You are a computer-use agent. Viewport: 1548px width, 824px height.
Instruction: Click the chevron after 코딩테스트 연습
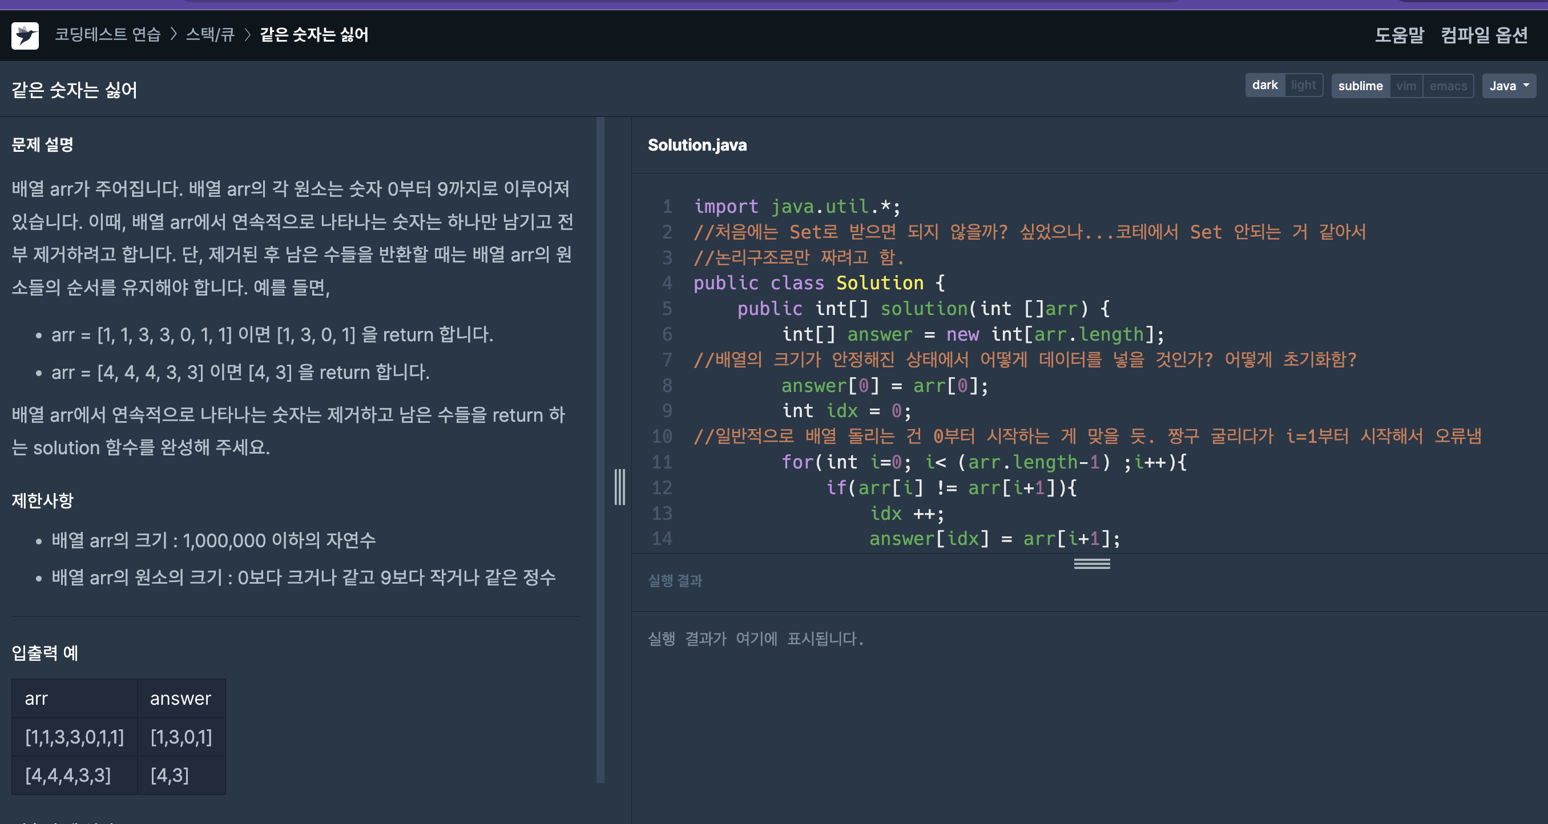coord(174,34)
